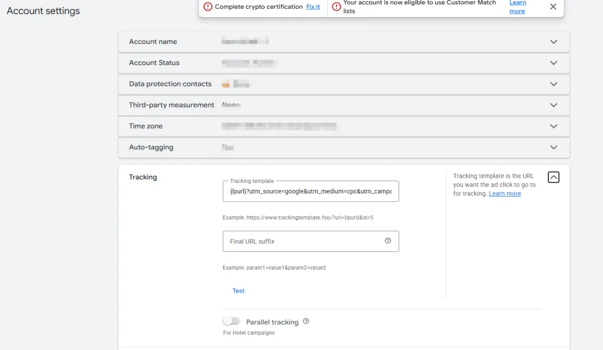The height and width of the screenshot is (350, 603).
Task: Click the crypto certification warning icon
Action: click(208, 7)
